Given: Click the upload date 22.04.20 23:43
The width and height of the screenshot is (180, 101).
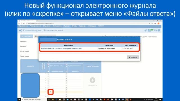Looking at the screenshot, I should (x=128, y=49).
